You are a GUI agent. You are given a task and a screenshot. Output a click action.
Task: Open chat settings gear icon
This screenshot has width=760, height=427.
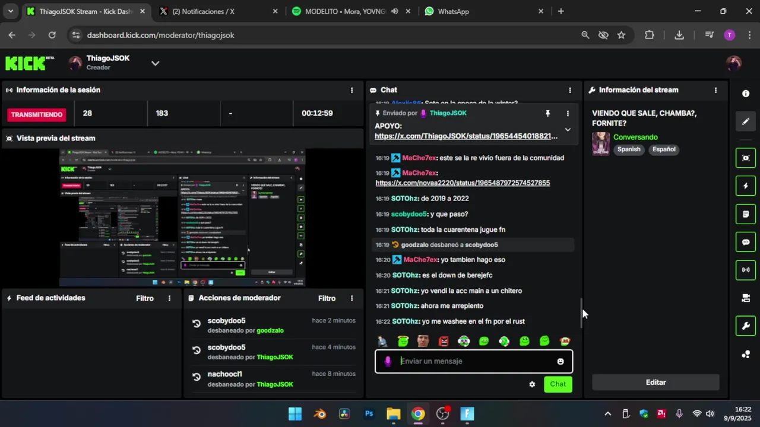click(x=532, y=384)
